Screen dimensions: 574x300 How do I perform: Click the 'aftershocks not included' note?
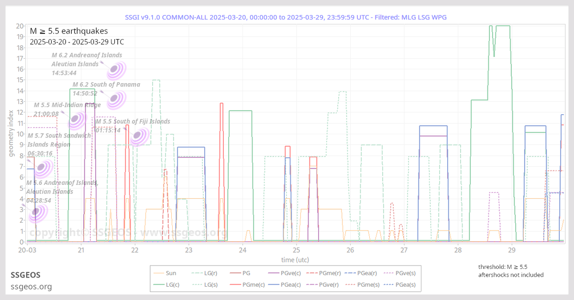pos(511,275)
